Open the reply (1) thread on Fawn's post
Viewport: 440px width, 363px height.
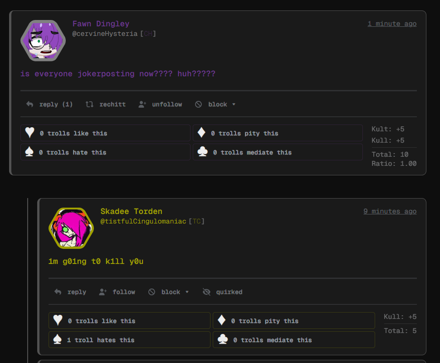[49, 104]
